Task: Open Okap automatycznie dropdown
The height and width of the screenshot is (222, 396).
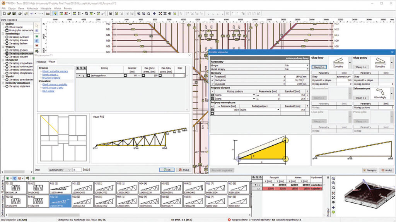Action: (x=350, y=77)
